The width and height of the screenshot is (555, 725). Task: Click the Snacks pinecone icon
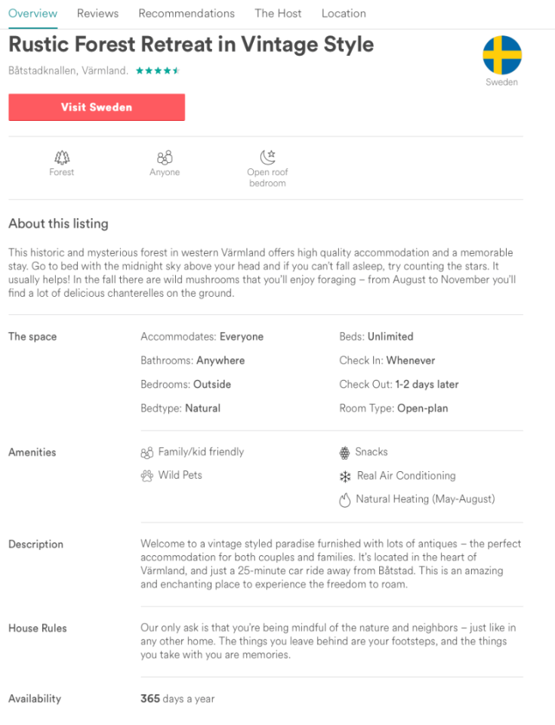coord(345,452)
